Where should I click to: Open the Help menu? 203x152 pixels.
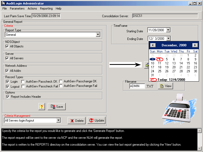[x=59, y=8]
